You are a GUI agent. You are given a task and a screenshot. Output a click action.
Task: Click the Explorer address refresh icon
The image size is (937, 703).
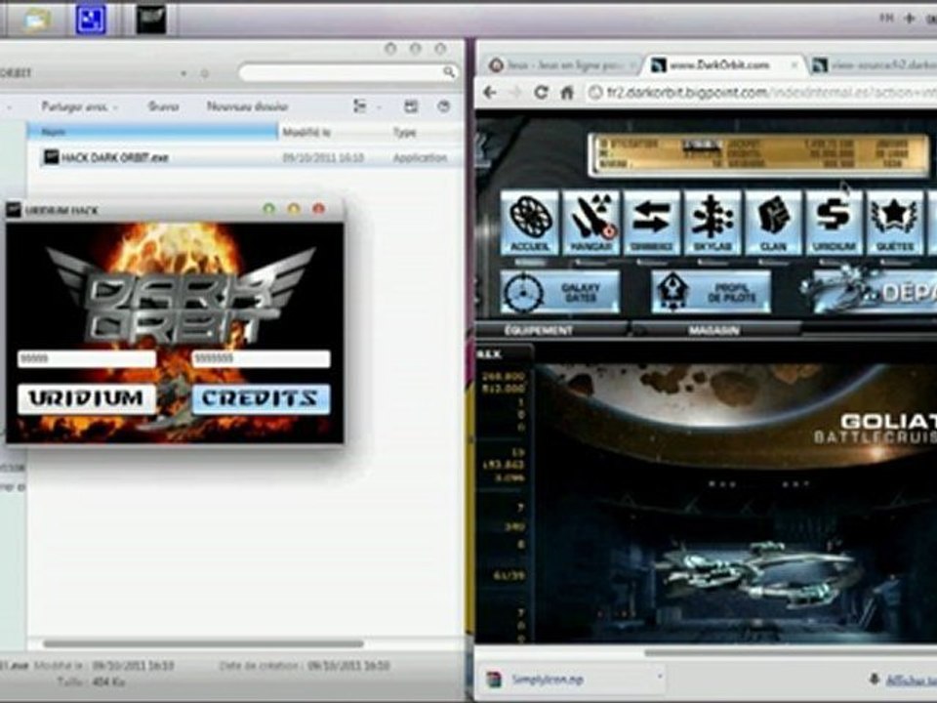pos(205,73)
